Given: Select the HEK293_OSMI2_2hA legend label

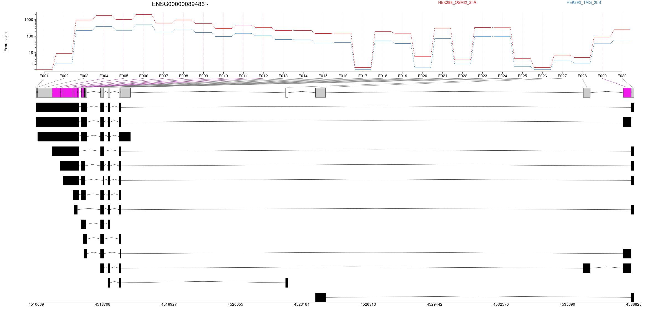Looking at the screenshot, I should 457,2.
